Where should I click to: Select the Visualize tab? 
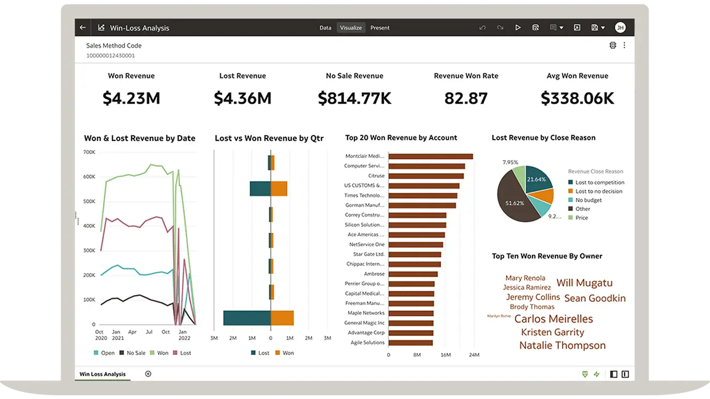351,28
